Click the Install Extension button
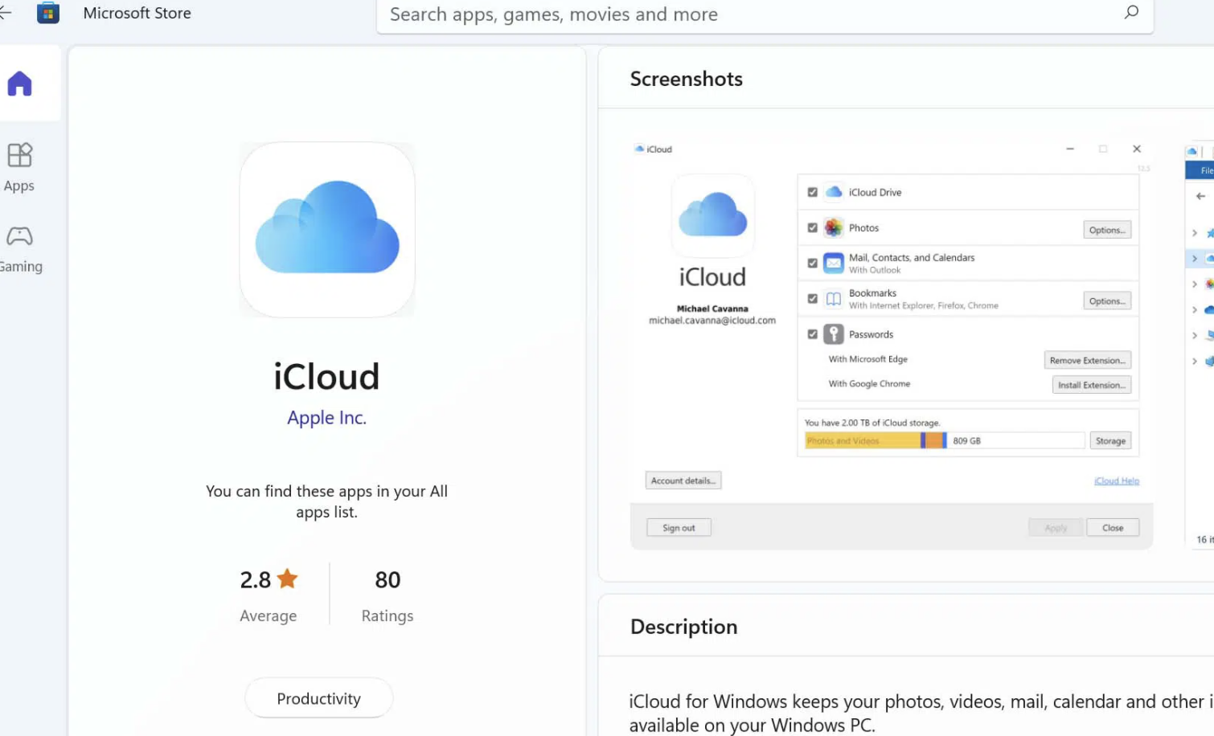1214x736 pixels. 1091,385
